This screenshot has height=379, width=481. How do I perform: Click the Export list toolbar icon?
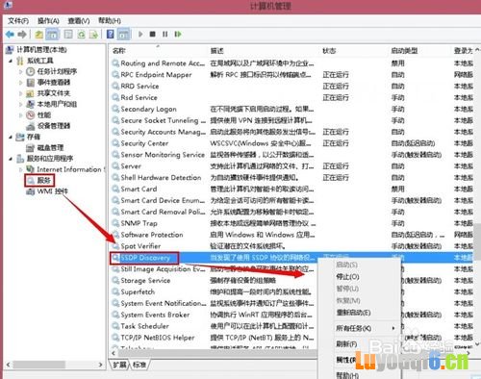tap(93, 35)
